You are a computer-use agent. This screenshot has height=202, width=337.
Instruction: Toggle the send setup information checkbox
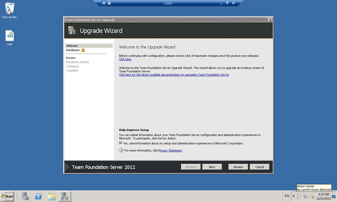coord(121,143)
